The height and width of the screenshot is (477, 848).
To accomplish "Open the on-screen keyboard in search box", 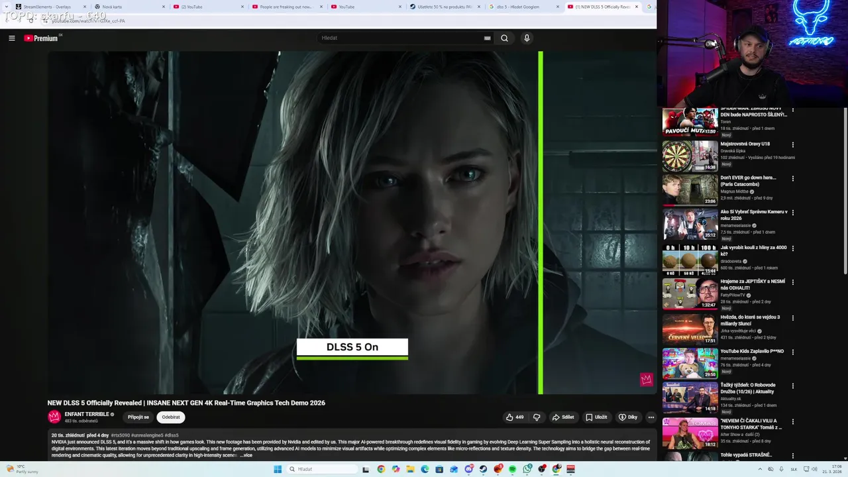I will 487,38.
